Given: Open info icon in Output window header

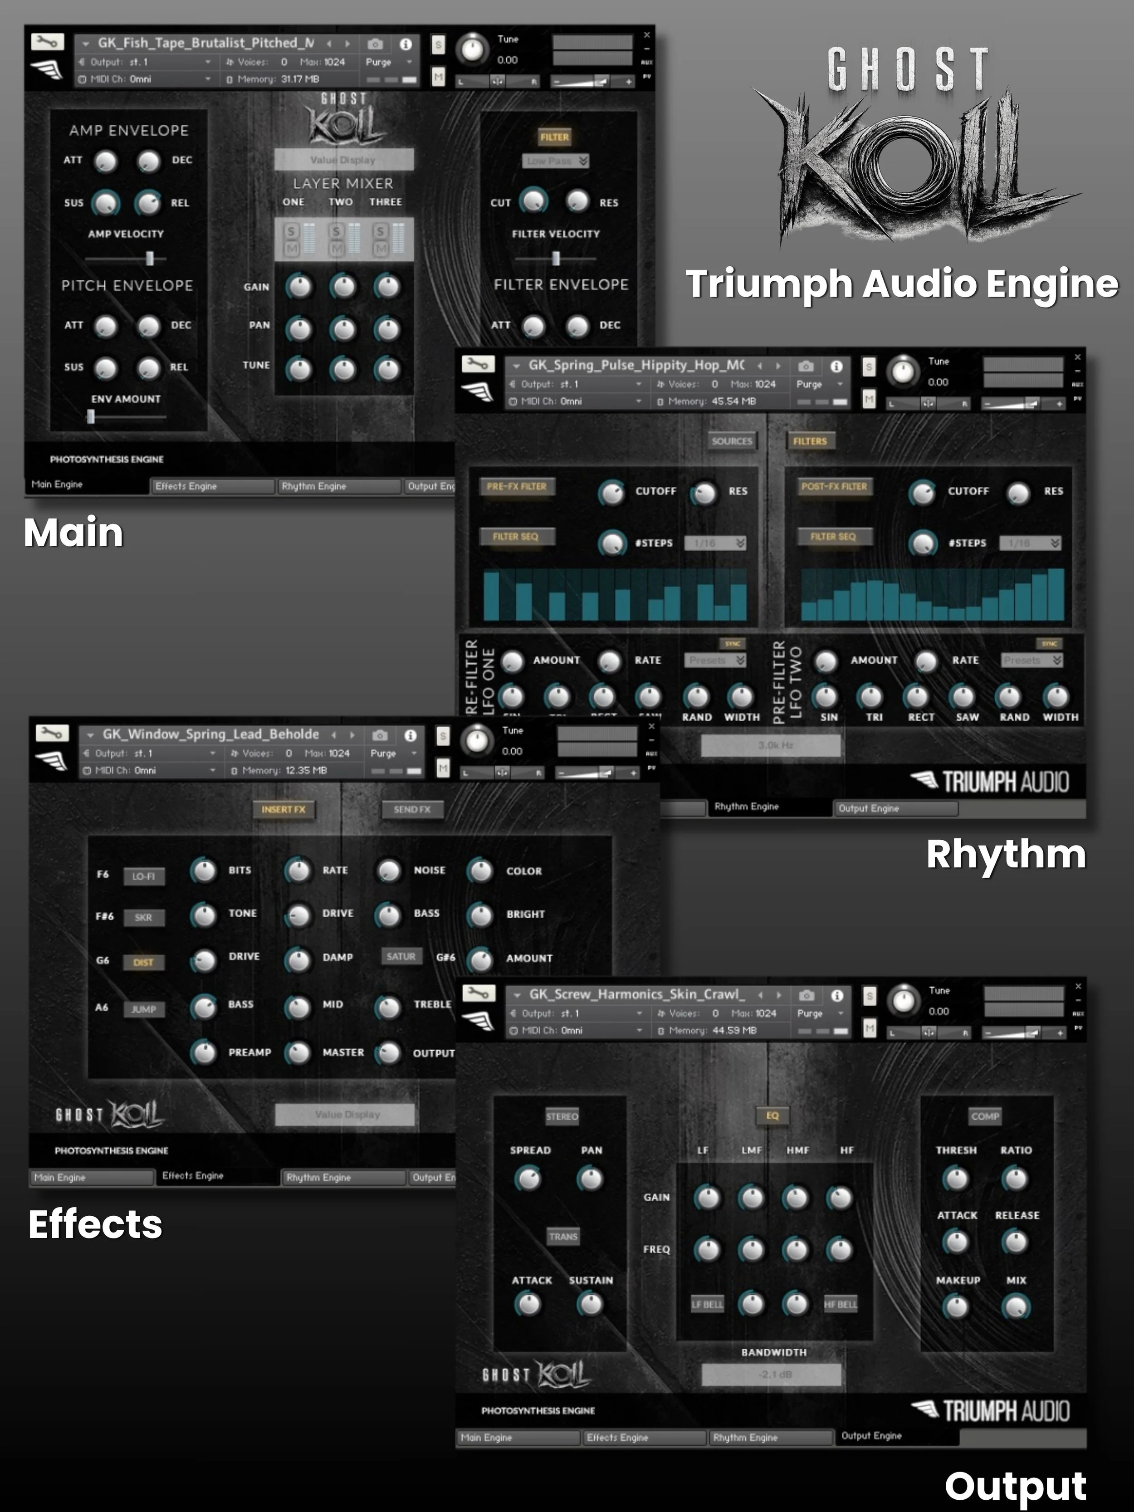Looking at the screenshot, I should click(x=837, y=995).
